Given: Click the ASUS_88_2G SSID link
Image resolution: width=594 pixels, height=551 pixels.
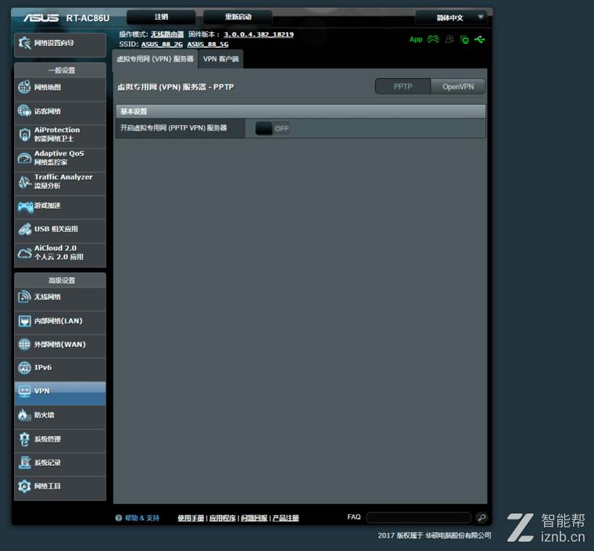Looking at the screenshot, I should click(162, 45).
